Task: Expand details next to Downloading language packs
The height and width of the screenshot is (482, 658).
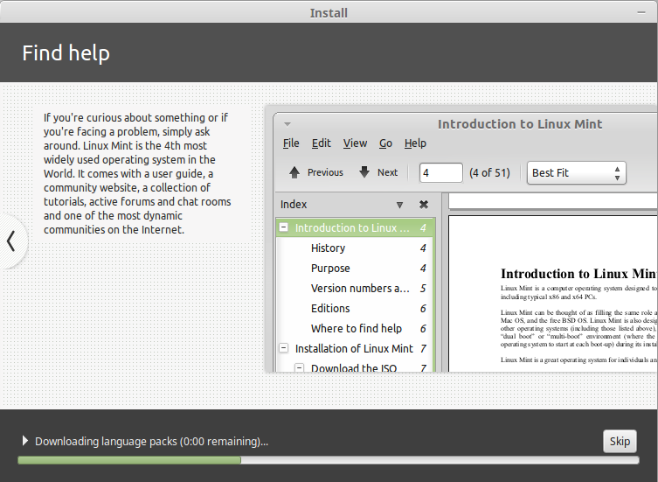Action: 25,441
